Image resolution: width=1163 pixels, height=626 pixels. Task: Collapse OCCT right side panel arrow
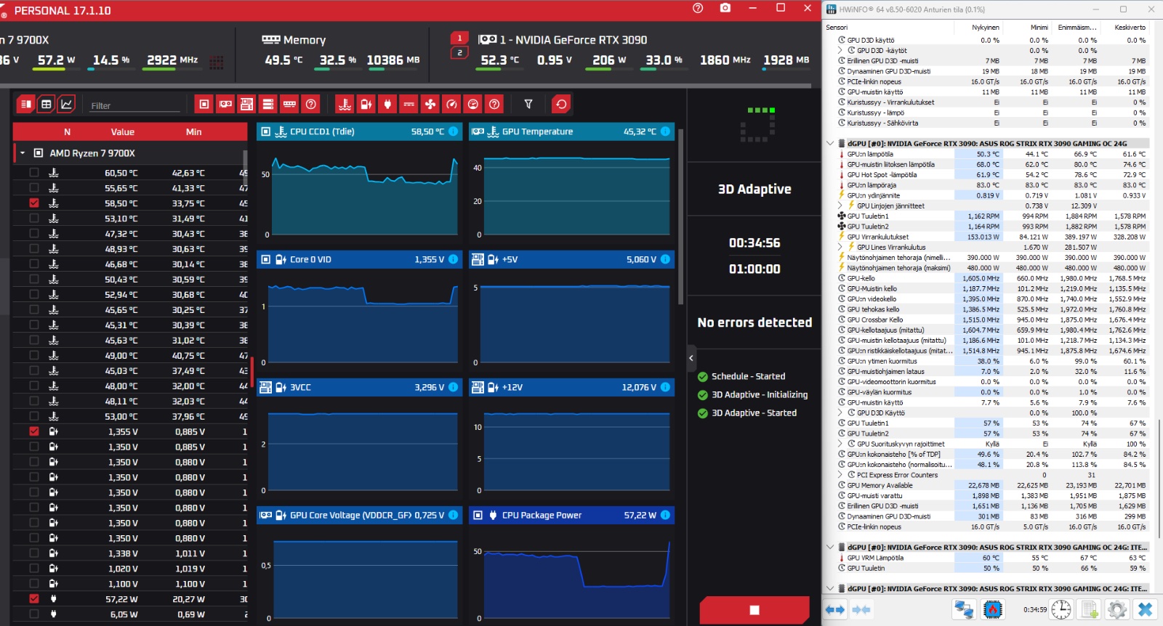point(691,357)
